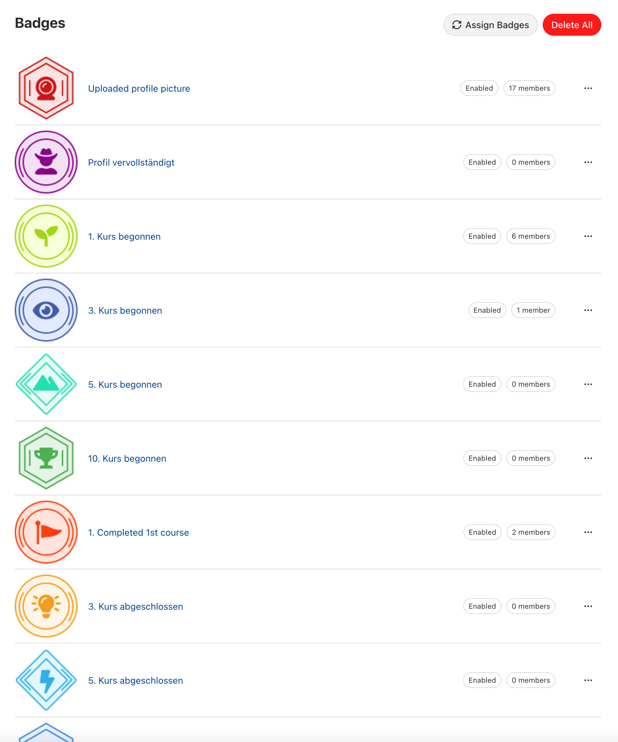Expand more options for 1. Kurs begonnen
This screenshot has height=742, width=618.
(x=588, y=236)
